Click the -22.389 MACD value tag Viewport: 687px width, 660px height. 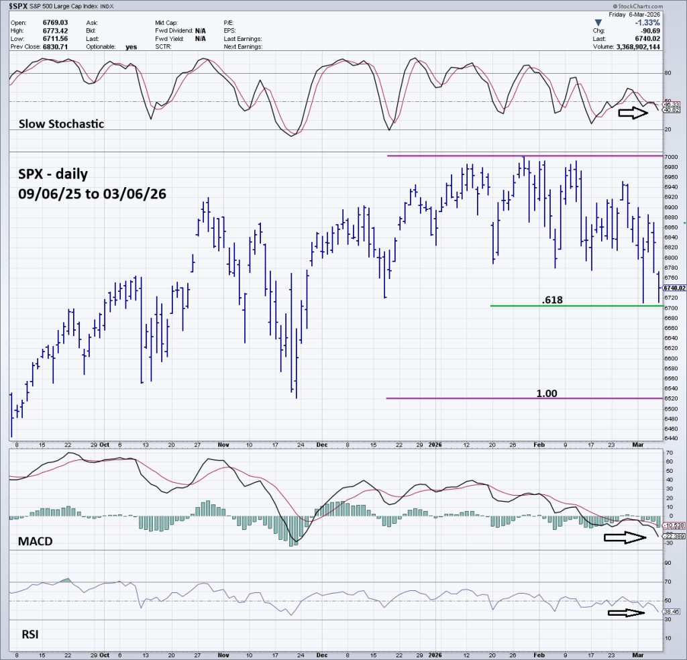[673, 537]
